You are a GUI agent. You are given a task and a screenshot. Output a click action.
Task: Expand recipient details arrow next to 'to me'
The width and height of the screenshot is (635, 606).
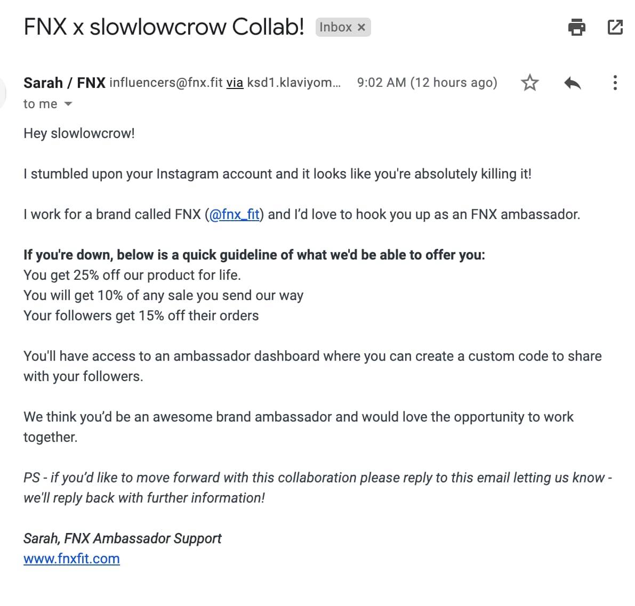68,104
